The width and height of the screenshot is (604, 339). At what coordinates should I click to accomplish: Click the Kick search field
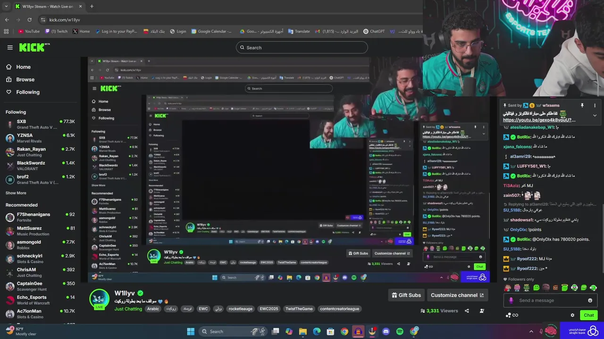(x=302, y=48)
